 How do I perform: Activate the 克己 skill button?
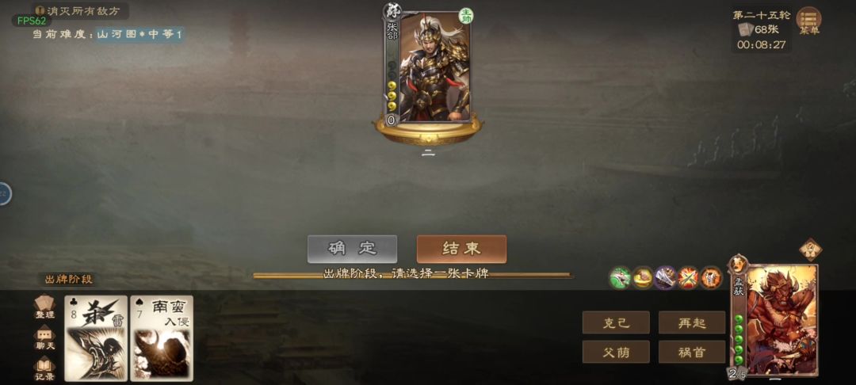tap(616, 323)
